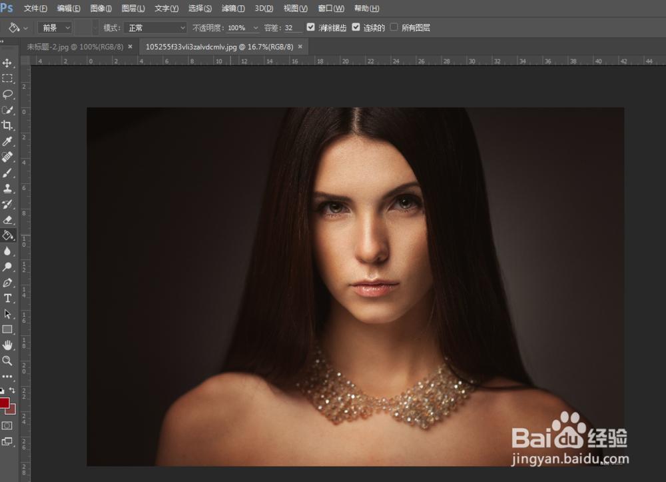Select the Move tool

click(x=7, y=63)
